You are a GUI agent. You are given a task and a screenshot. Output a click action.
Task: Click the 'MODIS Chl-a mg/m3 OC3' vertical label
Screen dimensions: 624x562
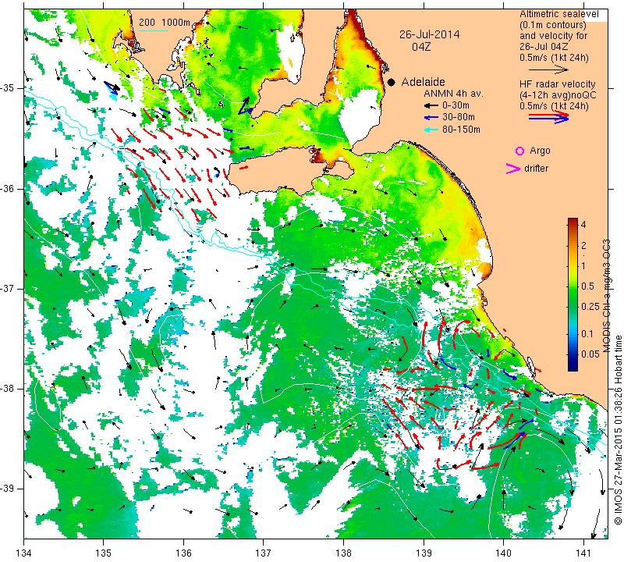coord(606,296)
